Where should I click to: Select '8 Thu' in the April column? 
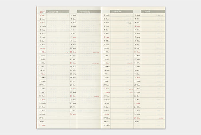pos(137,41)
